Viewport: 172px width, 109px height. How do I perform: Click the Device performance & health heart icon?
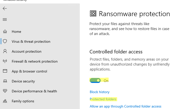pos(5,91)
